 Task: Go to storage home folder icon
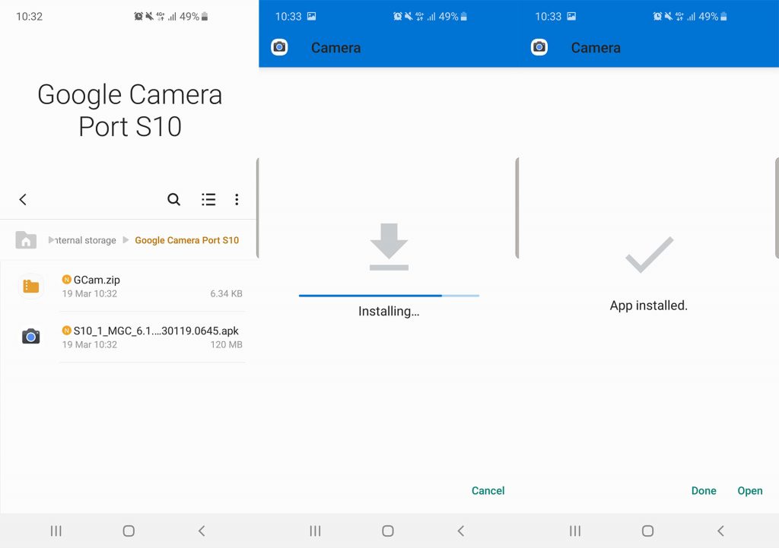[x=26, y=239]
